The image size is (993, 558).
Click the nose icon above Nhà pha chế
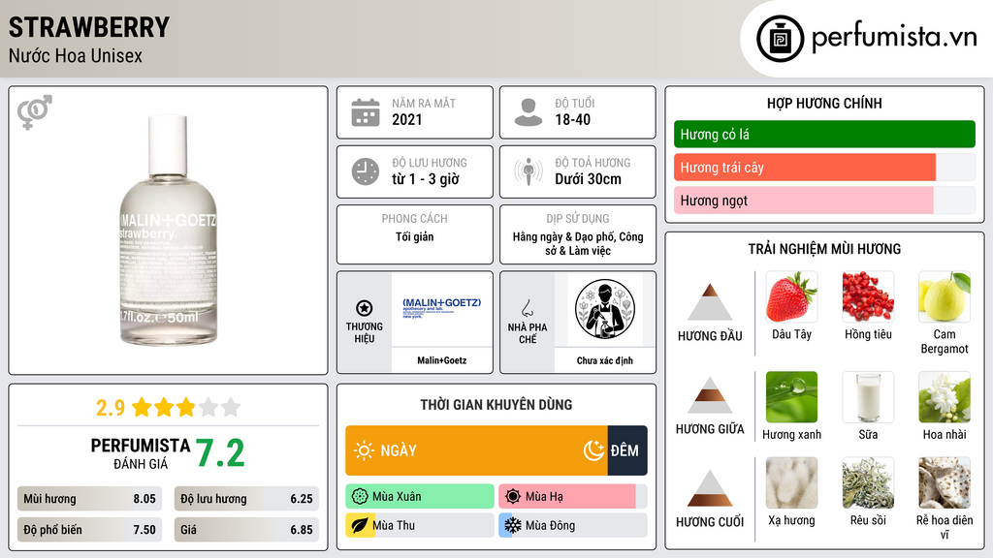tap(527, 308)
